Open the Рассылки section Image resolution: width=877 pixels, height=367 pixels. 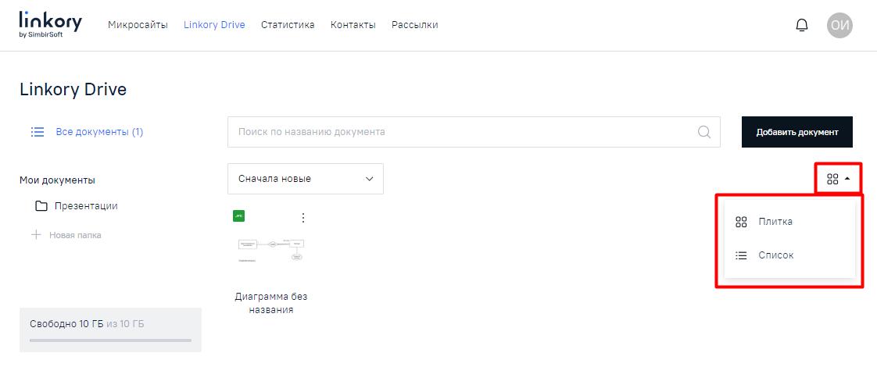tap(414, 24)
